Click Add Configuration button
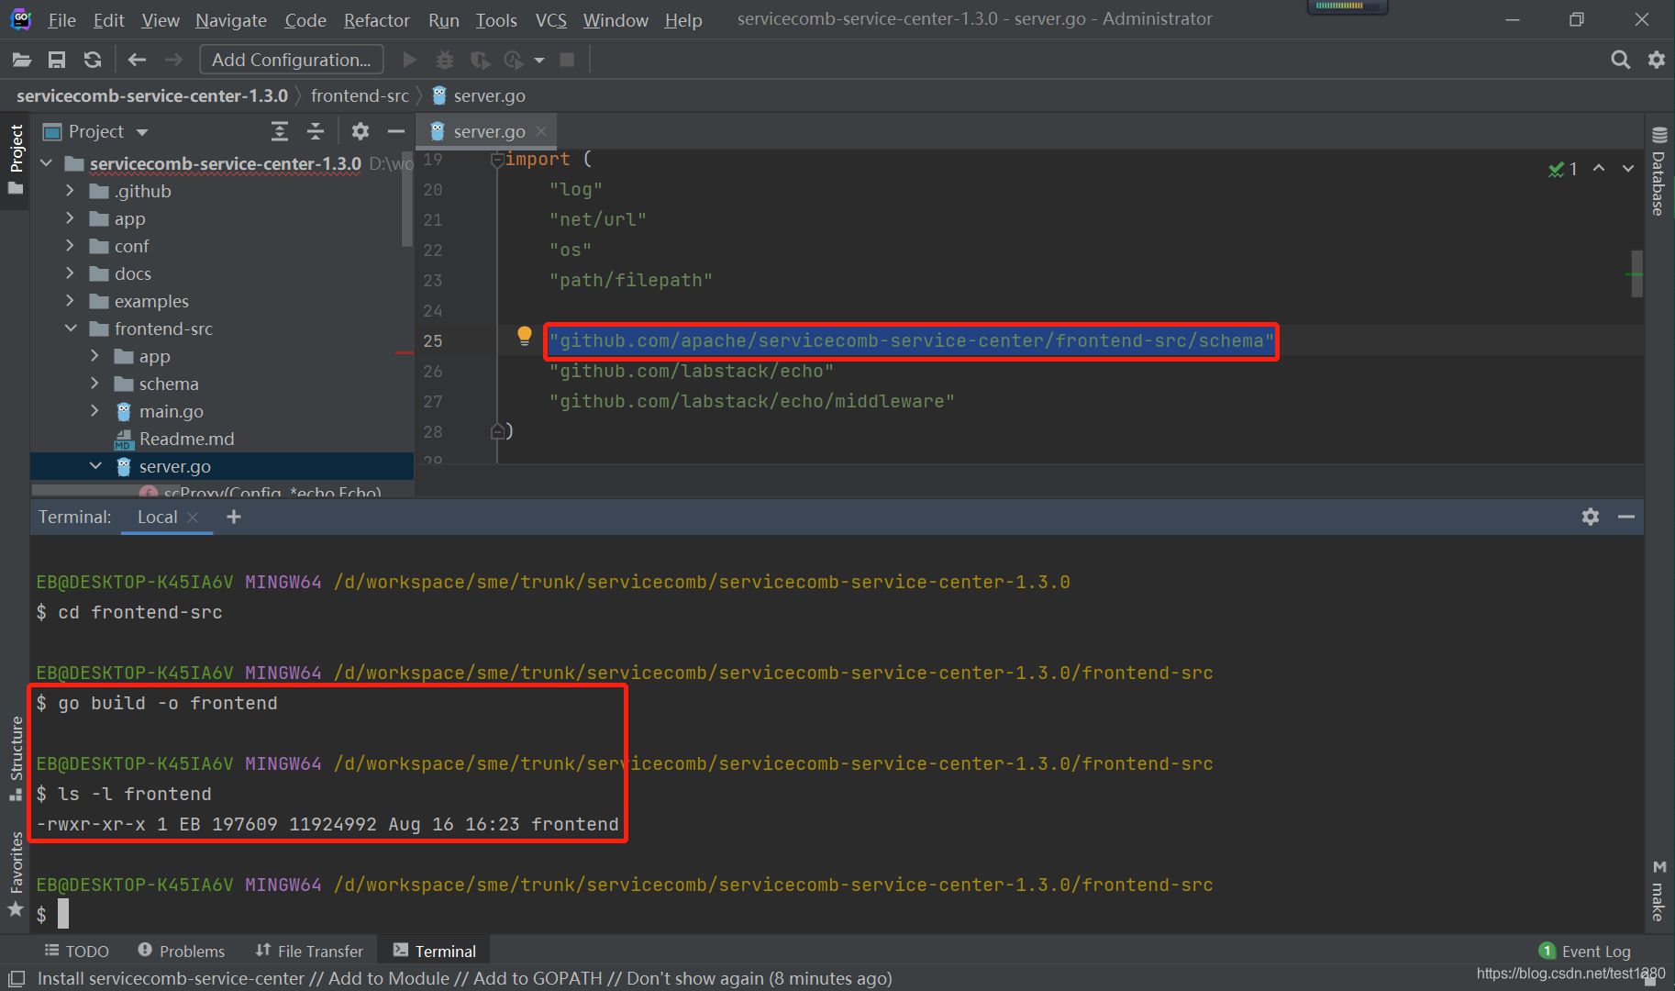 tap(292, 60)
